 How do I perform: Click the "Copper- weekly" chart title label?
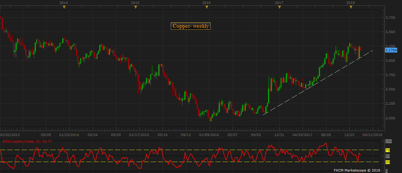click(x=191, y=26)
